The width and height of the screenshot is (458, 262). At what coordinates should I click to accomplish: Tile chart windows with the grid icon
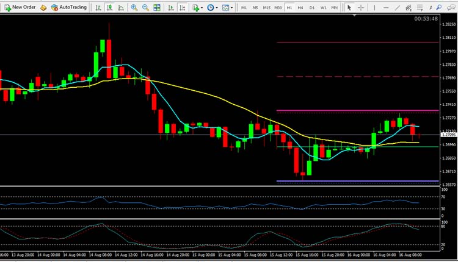(x=157, y=7)
